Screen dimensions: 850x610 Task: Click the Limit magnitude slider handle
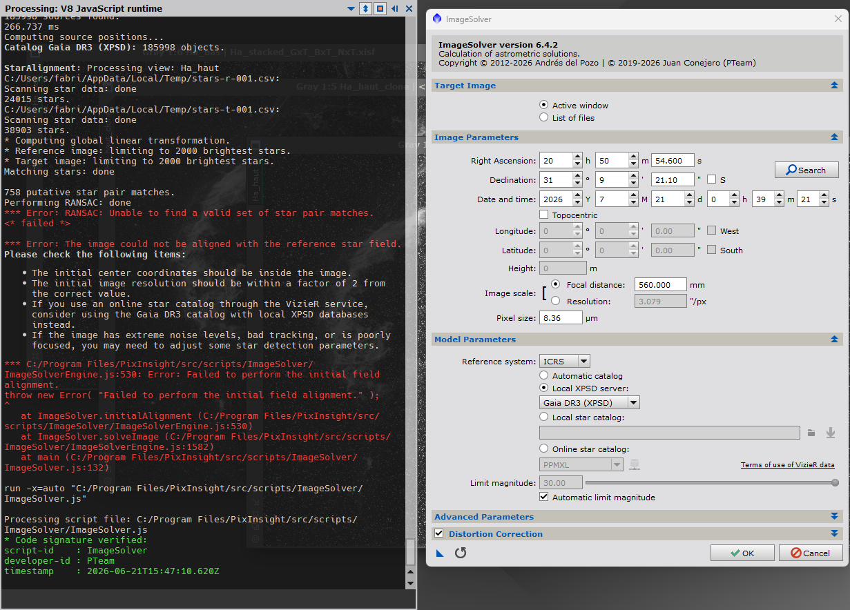(x=835, y=483)
